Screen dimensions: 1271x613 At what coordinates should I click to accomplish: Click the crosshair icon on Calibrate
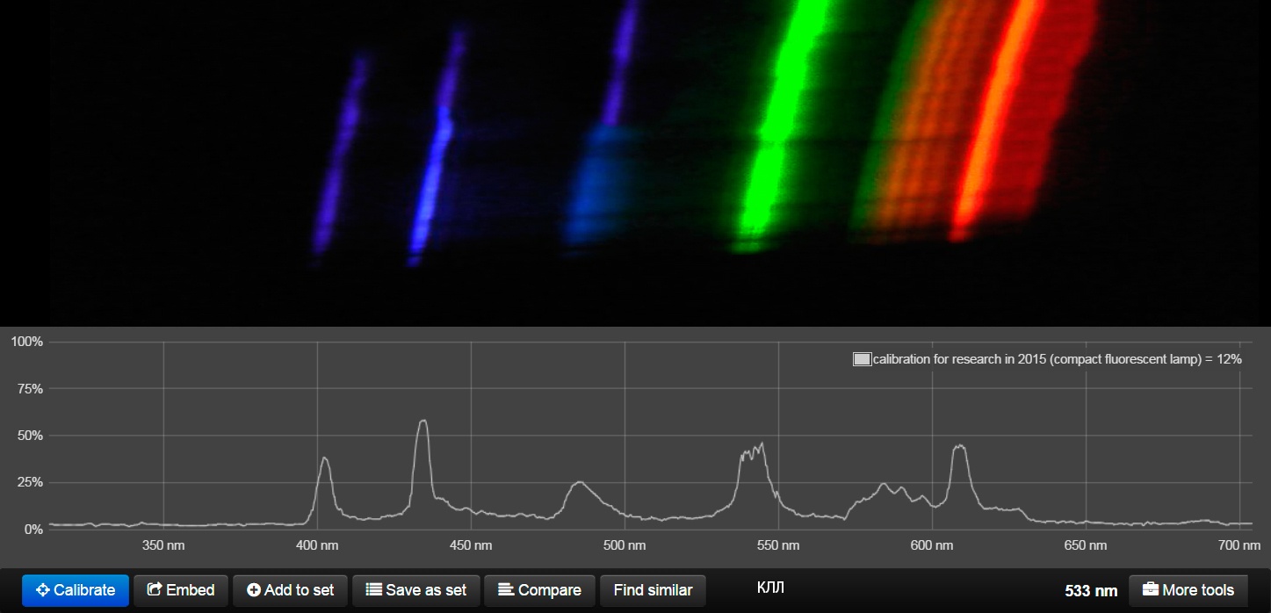point(42,590)
